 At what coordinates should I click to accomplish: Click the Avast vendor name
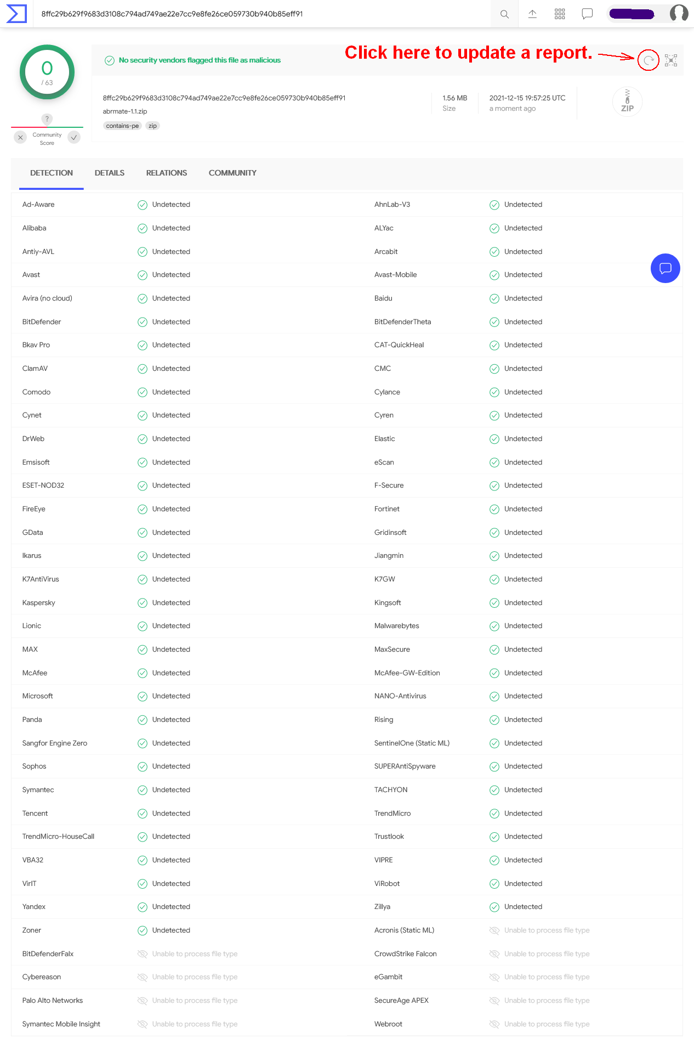tap(31, 275)
